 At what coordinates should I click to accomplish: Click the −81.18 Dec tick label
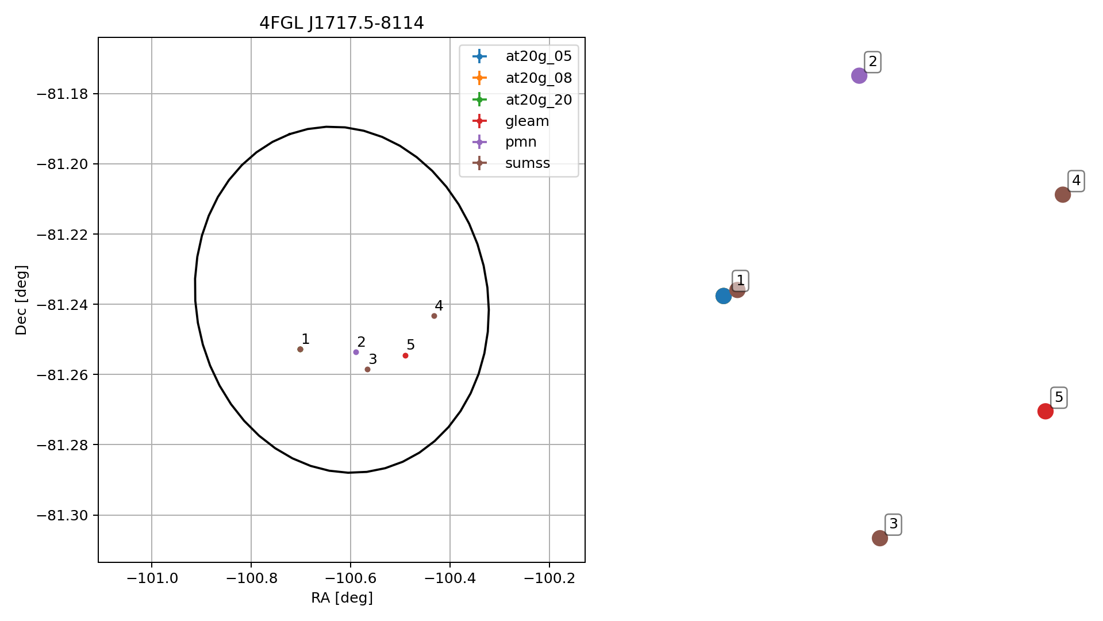click(63, 94)
